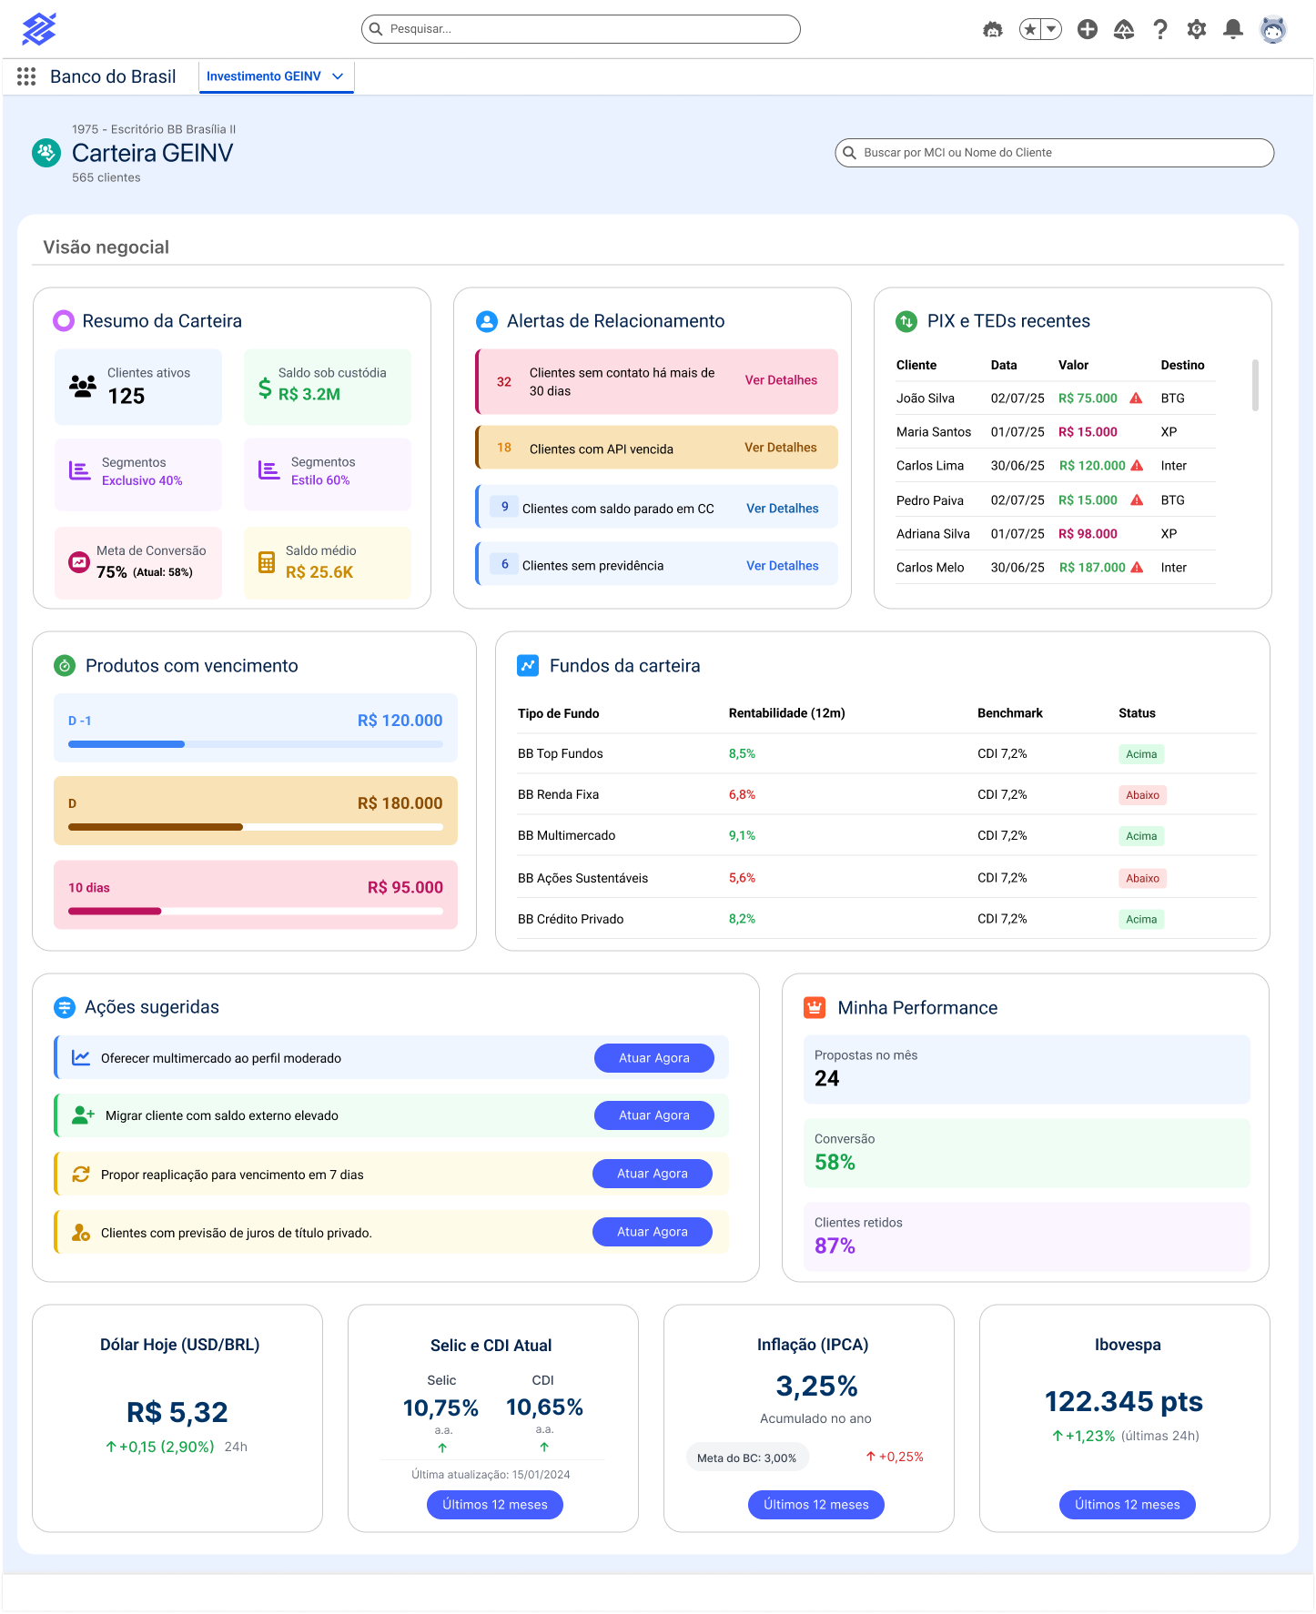Open the app launcher grid icon
This screenshot has height=1614, width=1316.
pyautogui.click(x=26, y=76)
